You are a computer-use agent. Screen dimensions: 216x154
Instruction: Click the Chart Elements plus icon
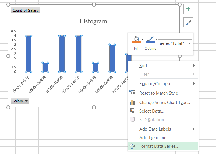point(188,9)
